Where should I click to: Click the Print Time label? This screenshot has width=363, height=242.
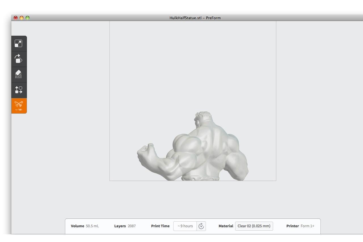(x=160, y=226)
